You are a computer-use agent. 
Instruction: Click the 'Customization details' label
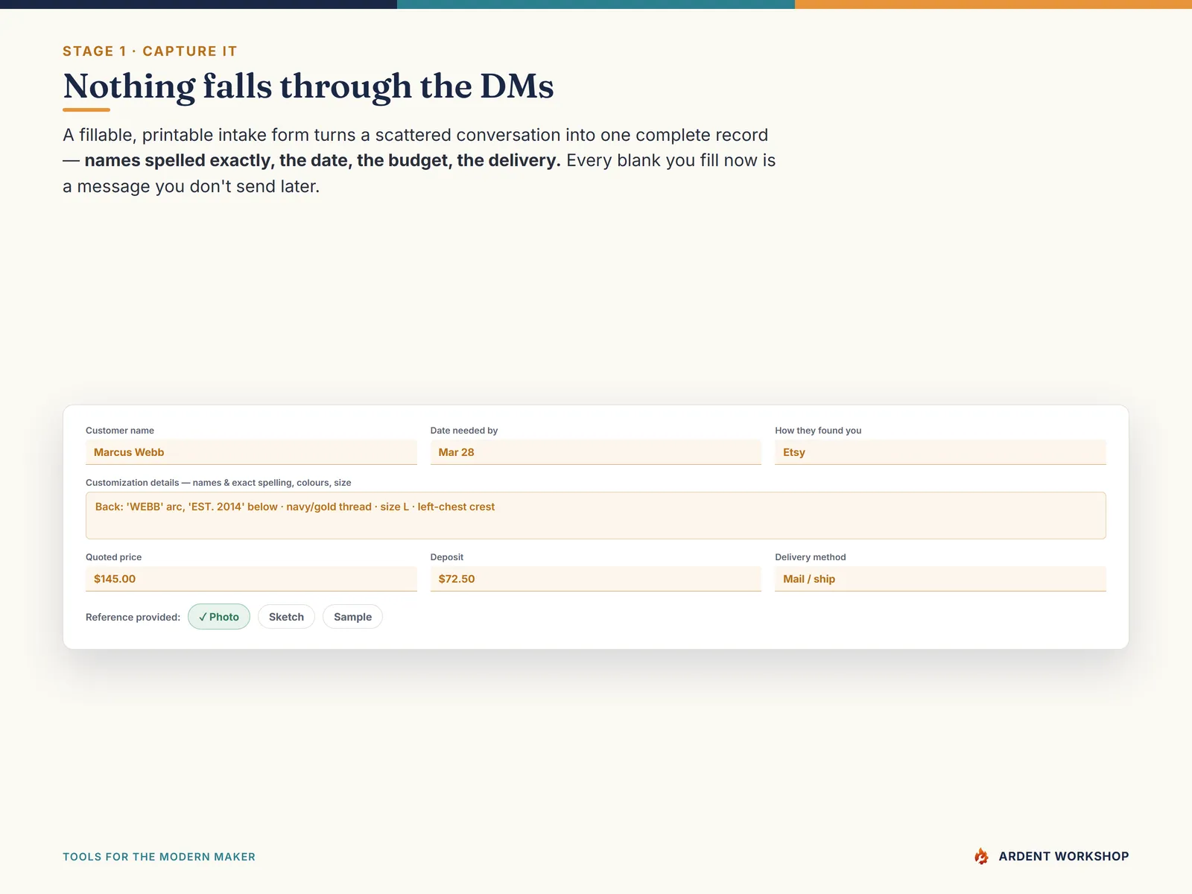coord(218,483)
